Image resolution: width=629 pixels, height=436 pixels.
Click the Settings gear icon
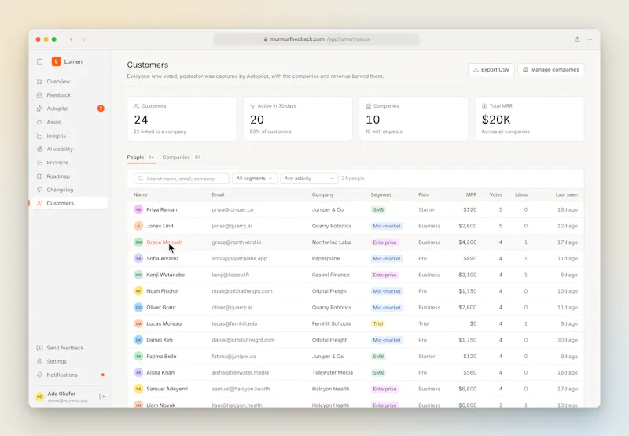[x=40, y=361]
